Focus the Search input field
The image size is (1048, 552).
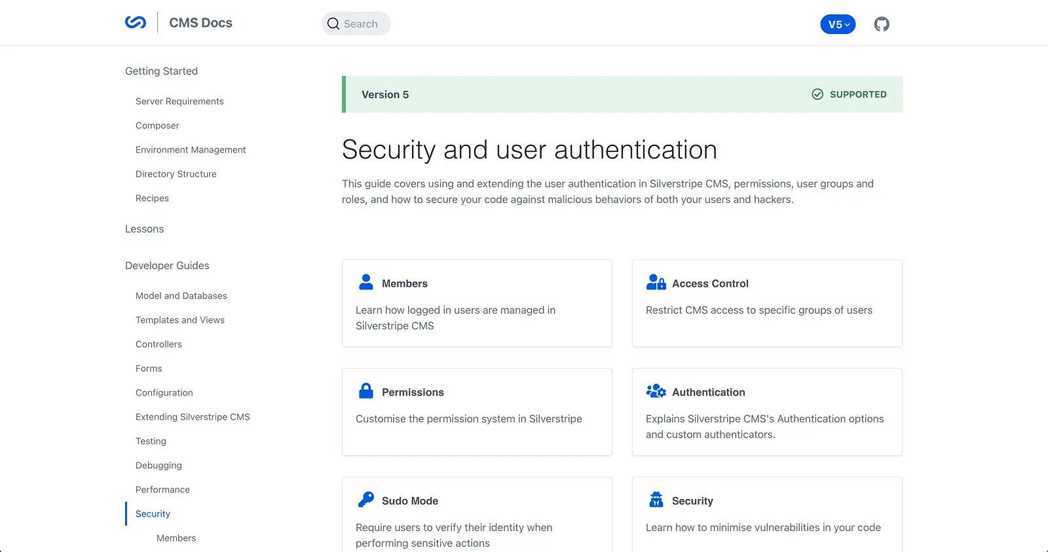coord(356,24)
